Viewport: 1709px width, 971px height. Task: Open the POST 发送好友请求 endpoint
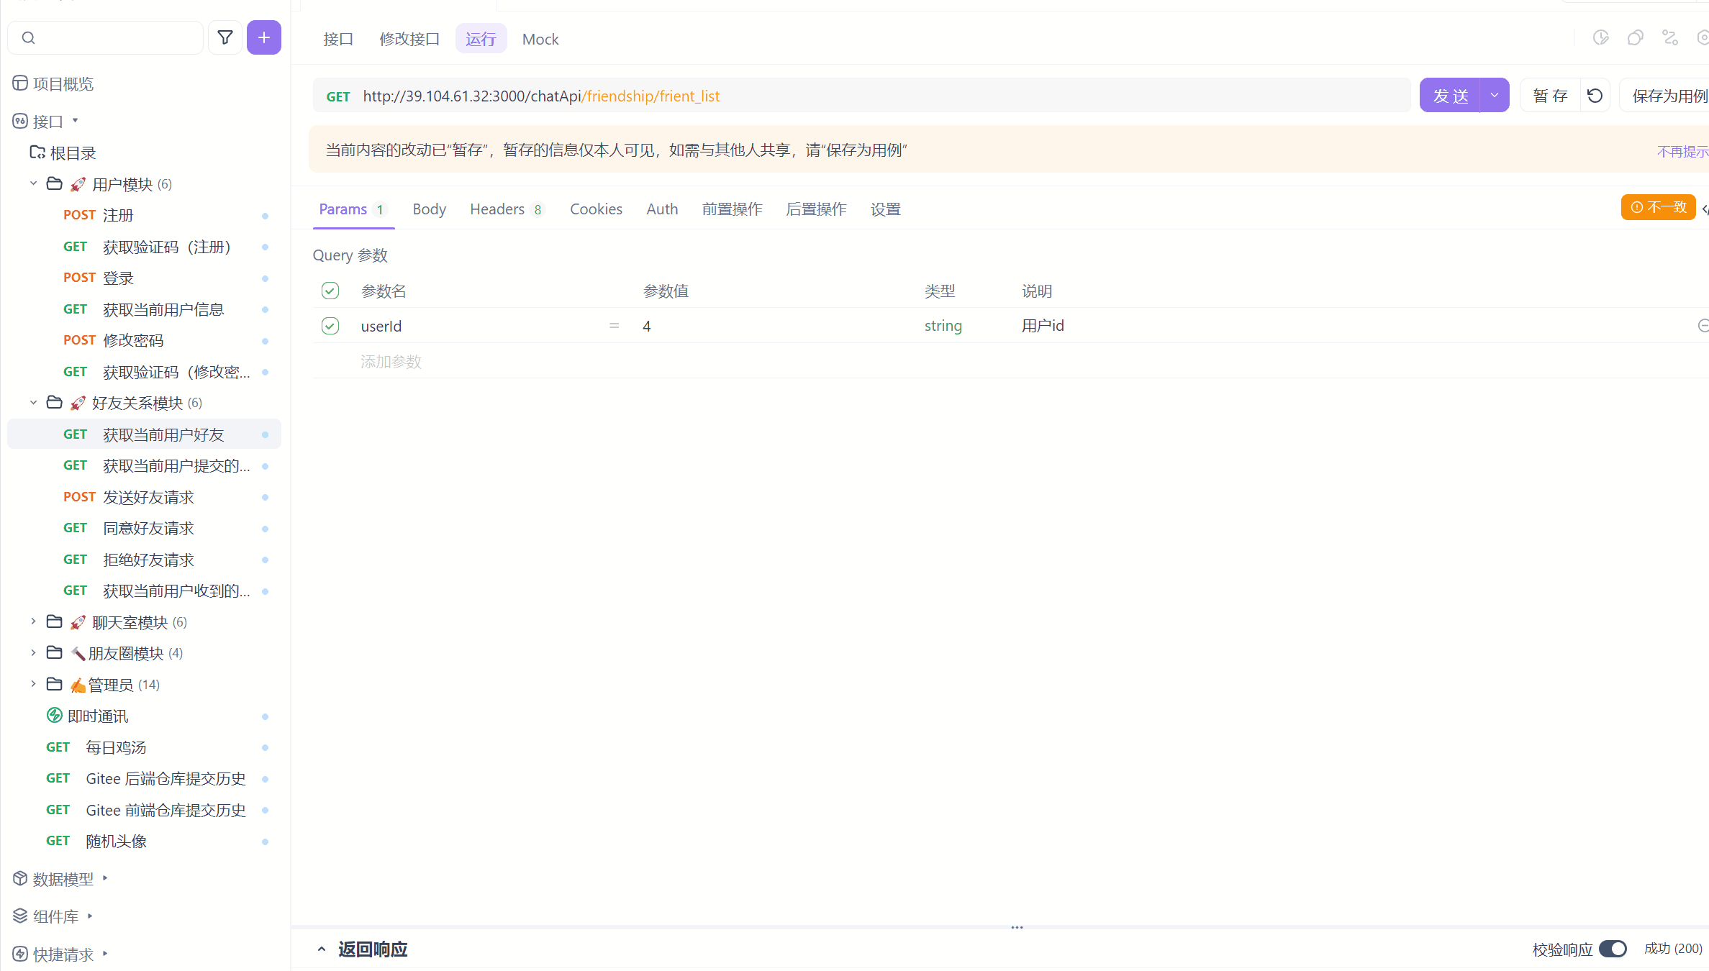pyautogui.click(x=144, y=497)
